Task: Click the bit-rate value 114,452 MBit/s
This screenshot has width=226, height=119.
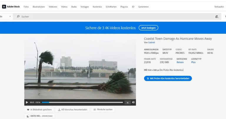Action: (x=196, y=53)
